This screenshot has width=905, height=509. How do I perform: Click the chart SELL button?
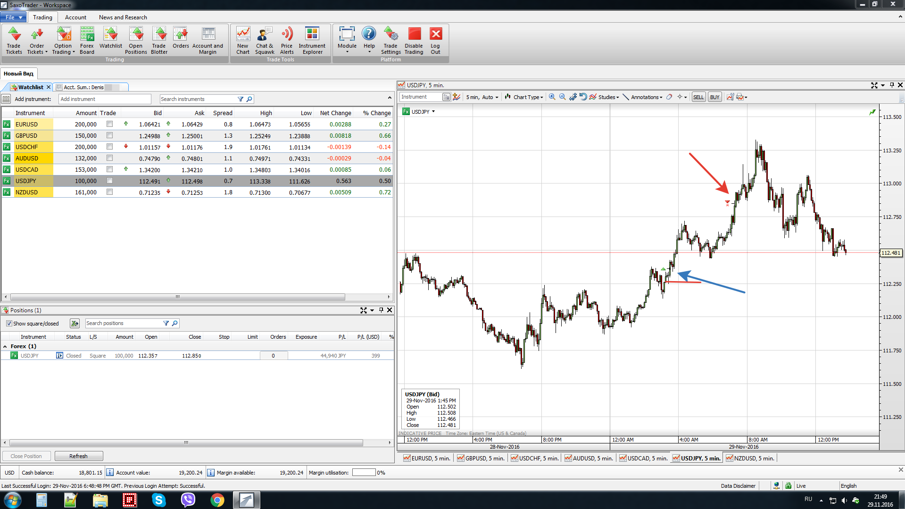tap(698, 97)
